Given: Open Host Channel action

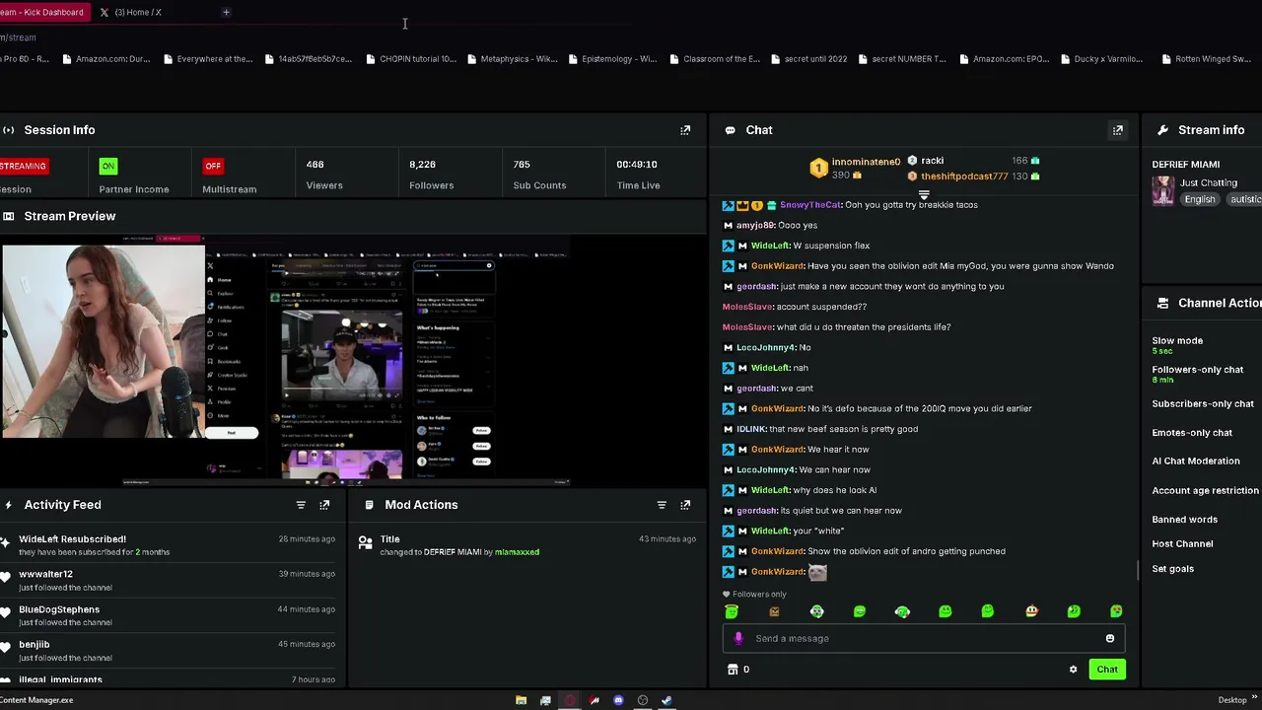Looking at the screenshot, I should click(x=1182, y=543).
